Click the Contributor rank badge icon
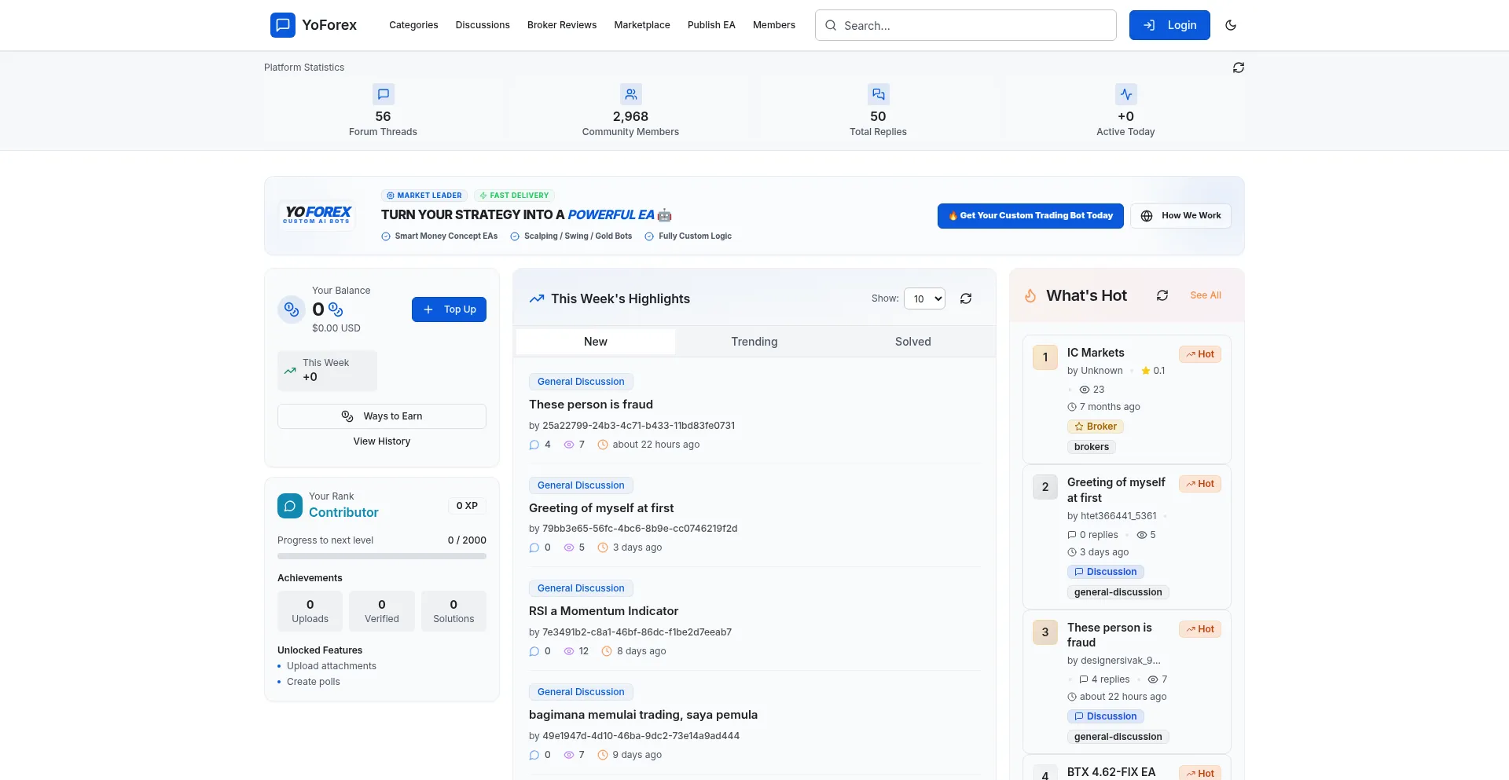The width and height of the screenshot is (1509, 780). 290,506
